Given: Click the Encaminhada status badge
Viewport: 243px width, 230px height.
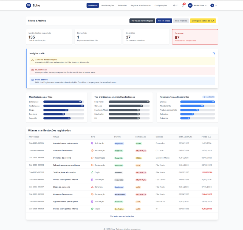Looking at the screenshot, I should (120, 195).
